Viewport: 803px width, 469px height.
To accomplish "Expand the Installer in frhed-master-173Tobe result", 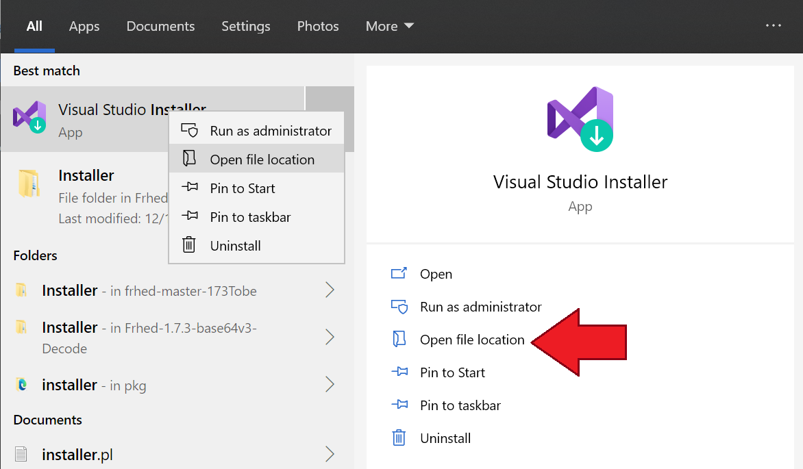I will pos(330,290).
